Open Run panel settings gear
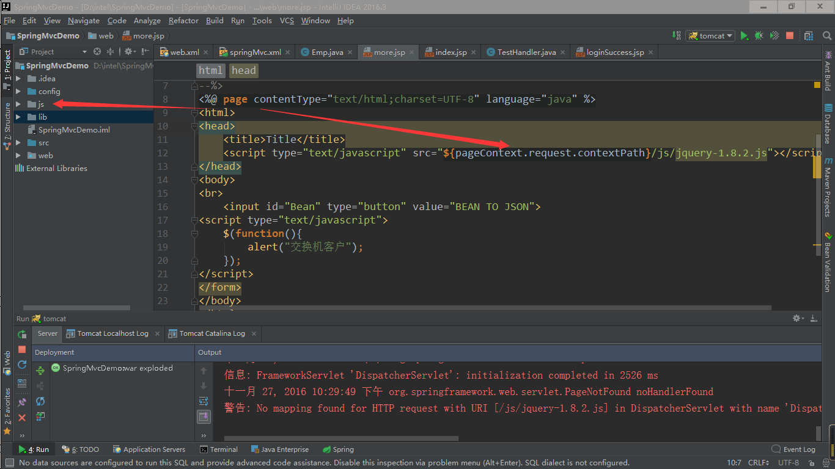Image resolution: width=835 pixels, height=469 pixels. coord(797,318)
